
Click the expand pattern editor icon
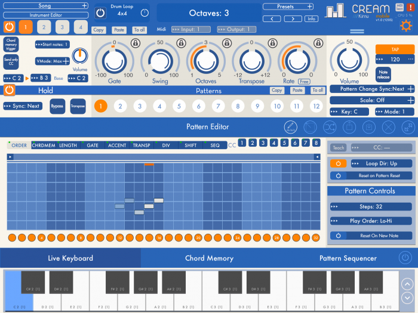[x=408, y=127]
